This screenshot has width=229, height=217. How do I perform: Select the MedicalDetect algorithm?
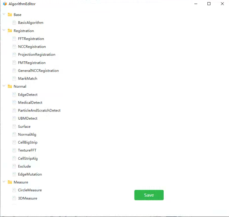pyautogui.click(x=30, y=102)
